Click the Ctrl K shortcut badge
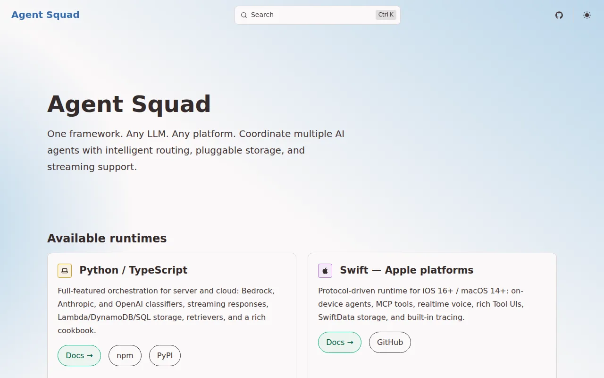 tap(386, 15)
